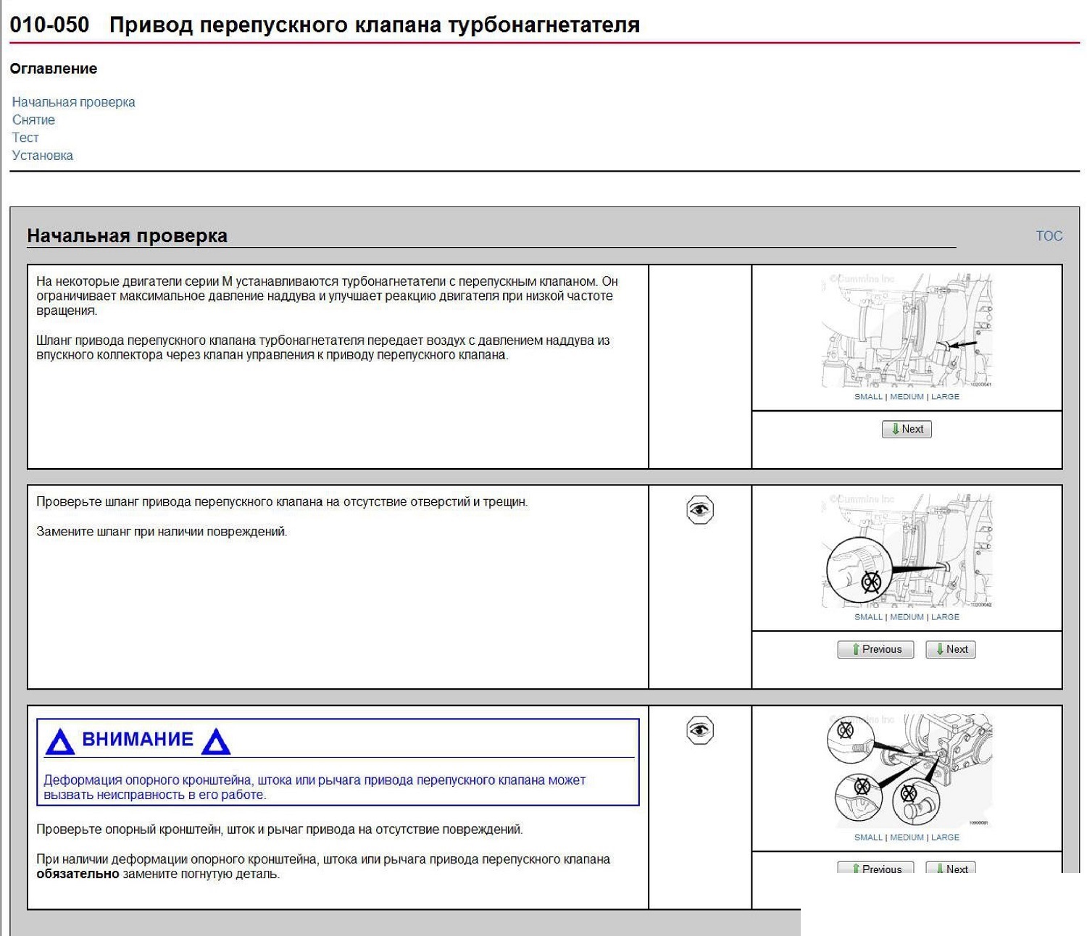The width and height of the screenshot is (1087, 936).
Task: Show first turbocharger image in SMALL size
Action: tap(868, 396)
